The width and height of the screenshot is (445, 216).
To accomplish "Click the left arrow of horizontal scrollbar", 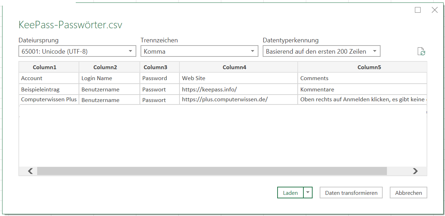I will point(30,171).
